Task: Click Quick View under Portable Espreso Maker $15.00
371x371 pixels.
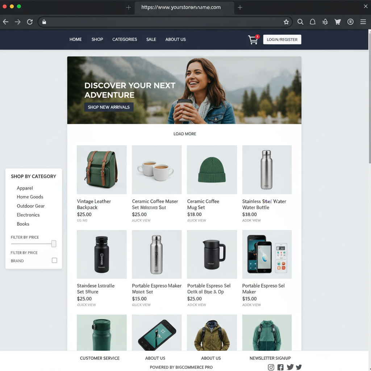Action: pyautogui.click(x=141, y=305)
